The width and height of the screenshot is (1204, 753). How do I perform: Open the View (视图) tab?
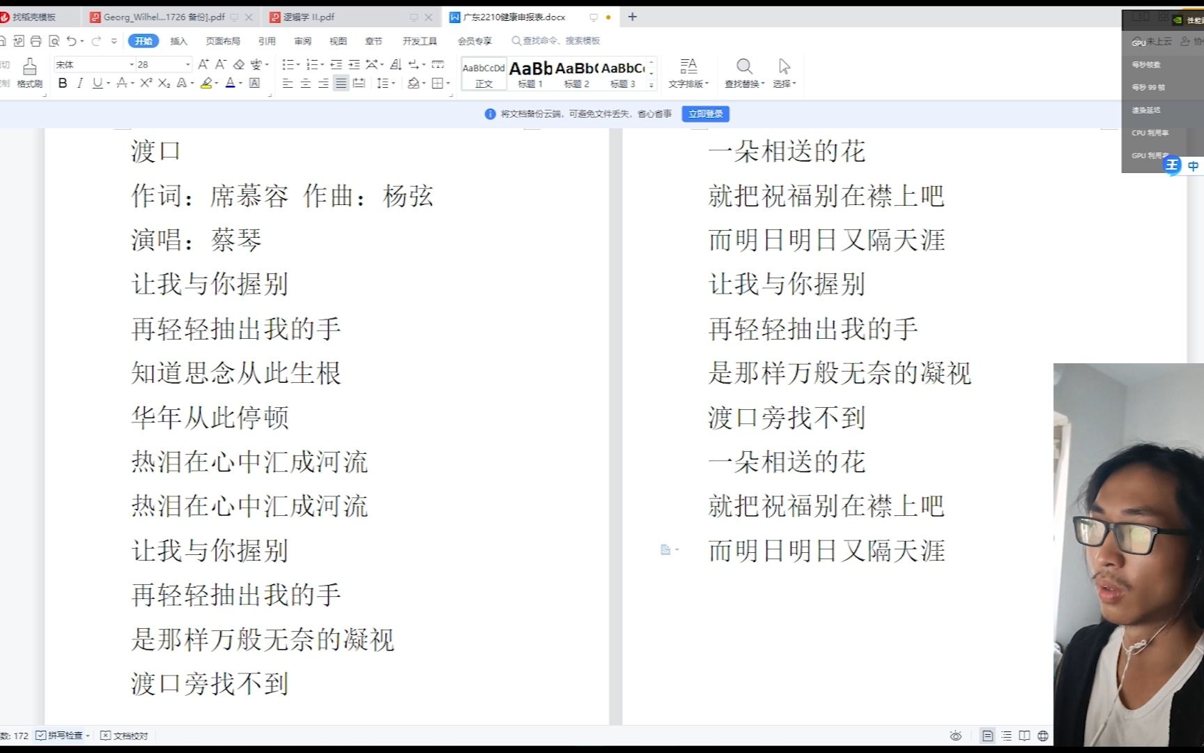338,41
